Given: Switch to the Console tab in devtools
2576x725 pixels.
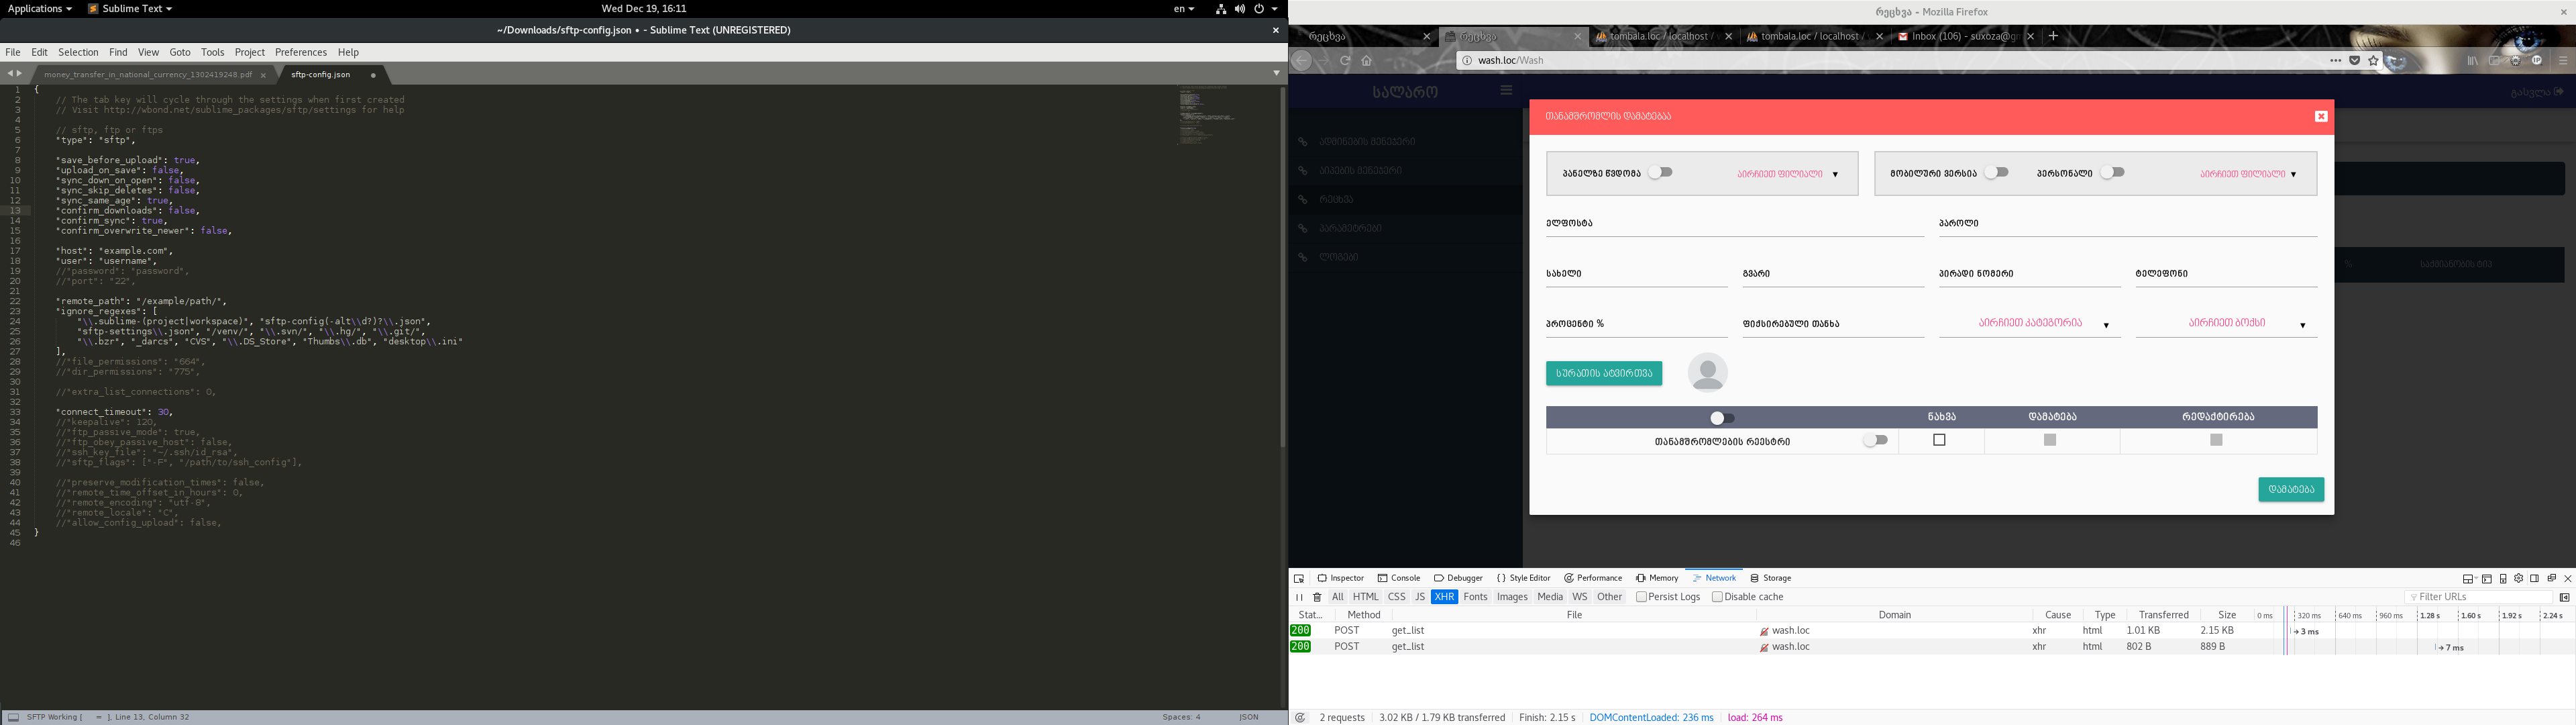Looking at the screenshot, I should [x=1399, y=578].
